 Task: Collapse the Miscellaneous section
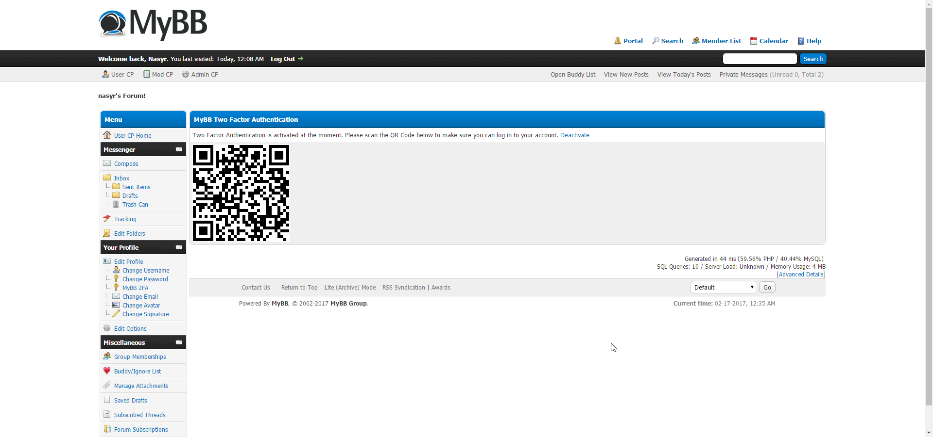point(179,342)
